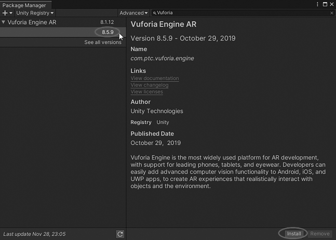
Task: Open the View licenses link
Action: pos(147,92)
